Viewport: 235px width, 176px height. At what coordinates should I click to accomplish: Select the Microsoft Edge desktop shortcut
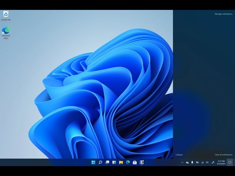coord(6,33)
